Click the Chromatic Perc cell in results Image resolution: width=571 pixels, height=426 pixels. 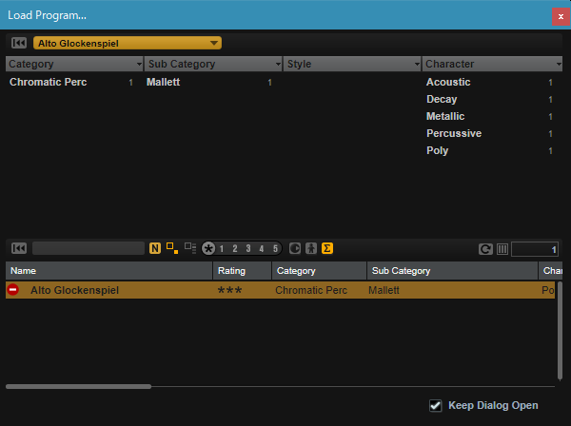(x=311, y=290)
